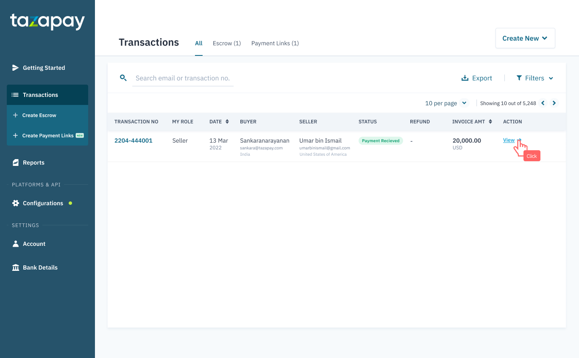Click buyer name Sankaranarayanan
The height and width of the screenshot is (358, 579).
pos(264,140)
